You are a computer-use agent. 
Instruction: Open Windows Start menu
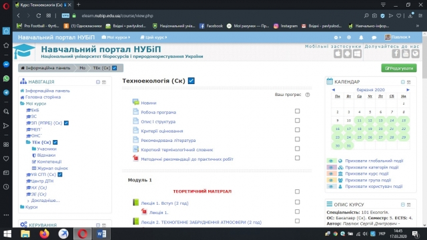[x=7, y=234]
